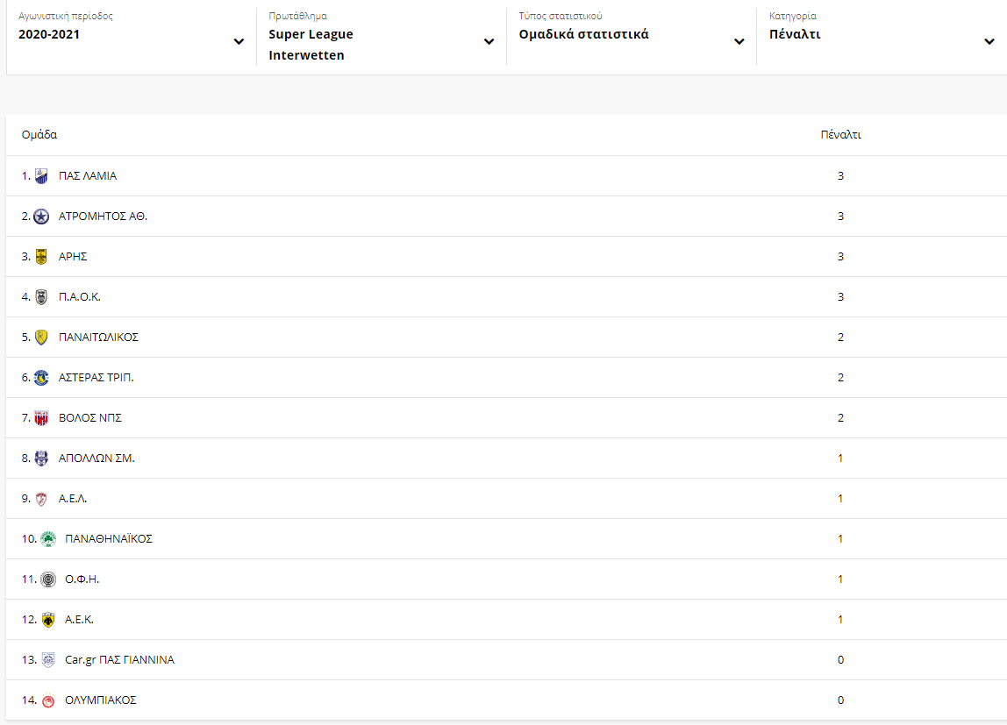Viewport: 1007px width, 725px height.
Task: Open the Πρωτάθλημα Super League Interwetten dropdown
Action: pyautogui.click(x=382, y=37)
